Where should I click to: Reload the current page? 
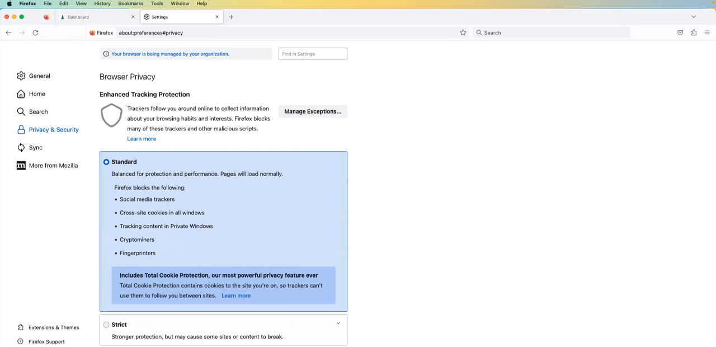[35, 32]
